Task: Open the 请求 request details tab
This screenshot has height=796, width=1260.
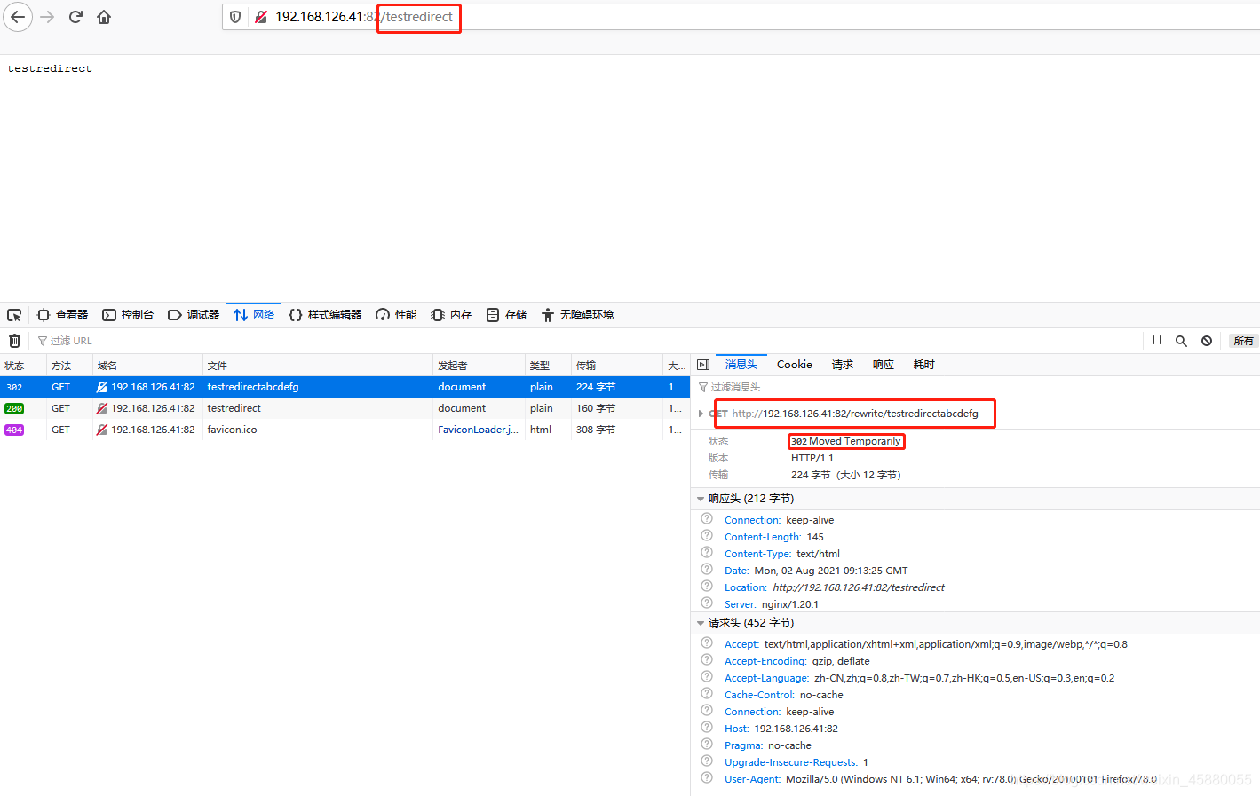Action: pos(843,365)
